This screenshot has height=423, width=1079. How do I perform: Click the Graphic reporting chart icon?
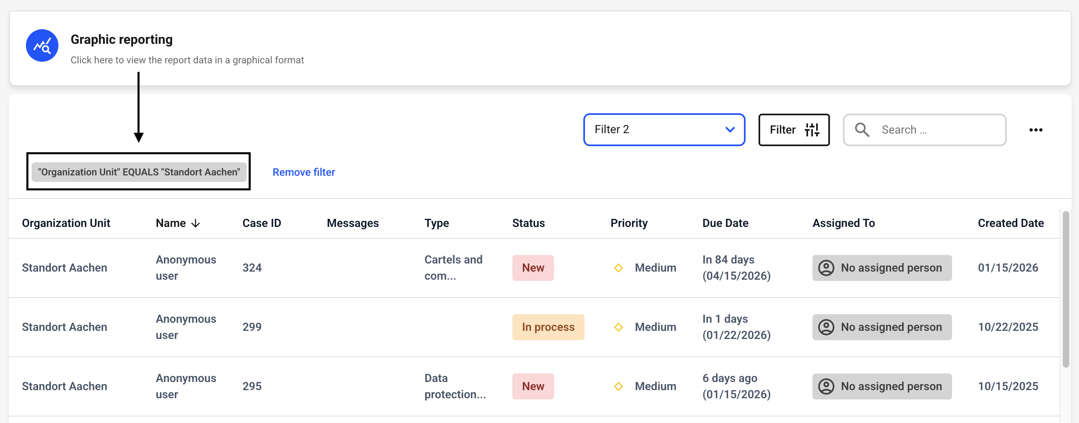click(x=42, y=46)
